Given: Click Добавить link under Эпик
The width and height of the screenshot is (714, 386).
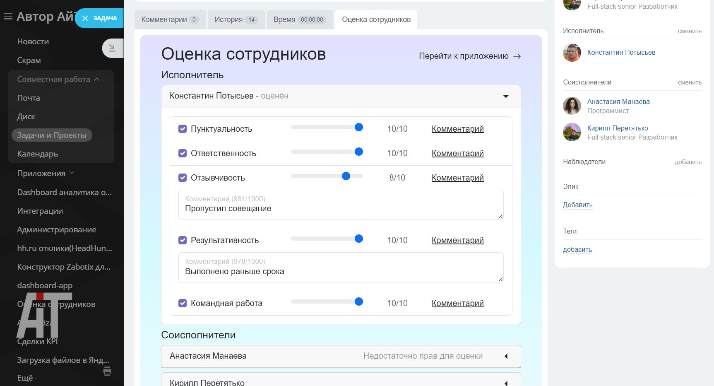Looking at the screenshot, I should [x=577, y=205].
